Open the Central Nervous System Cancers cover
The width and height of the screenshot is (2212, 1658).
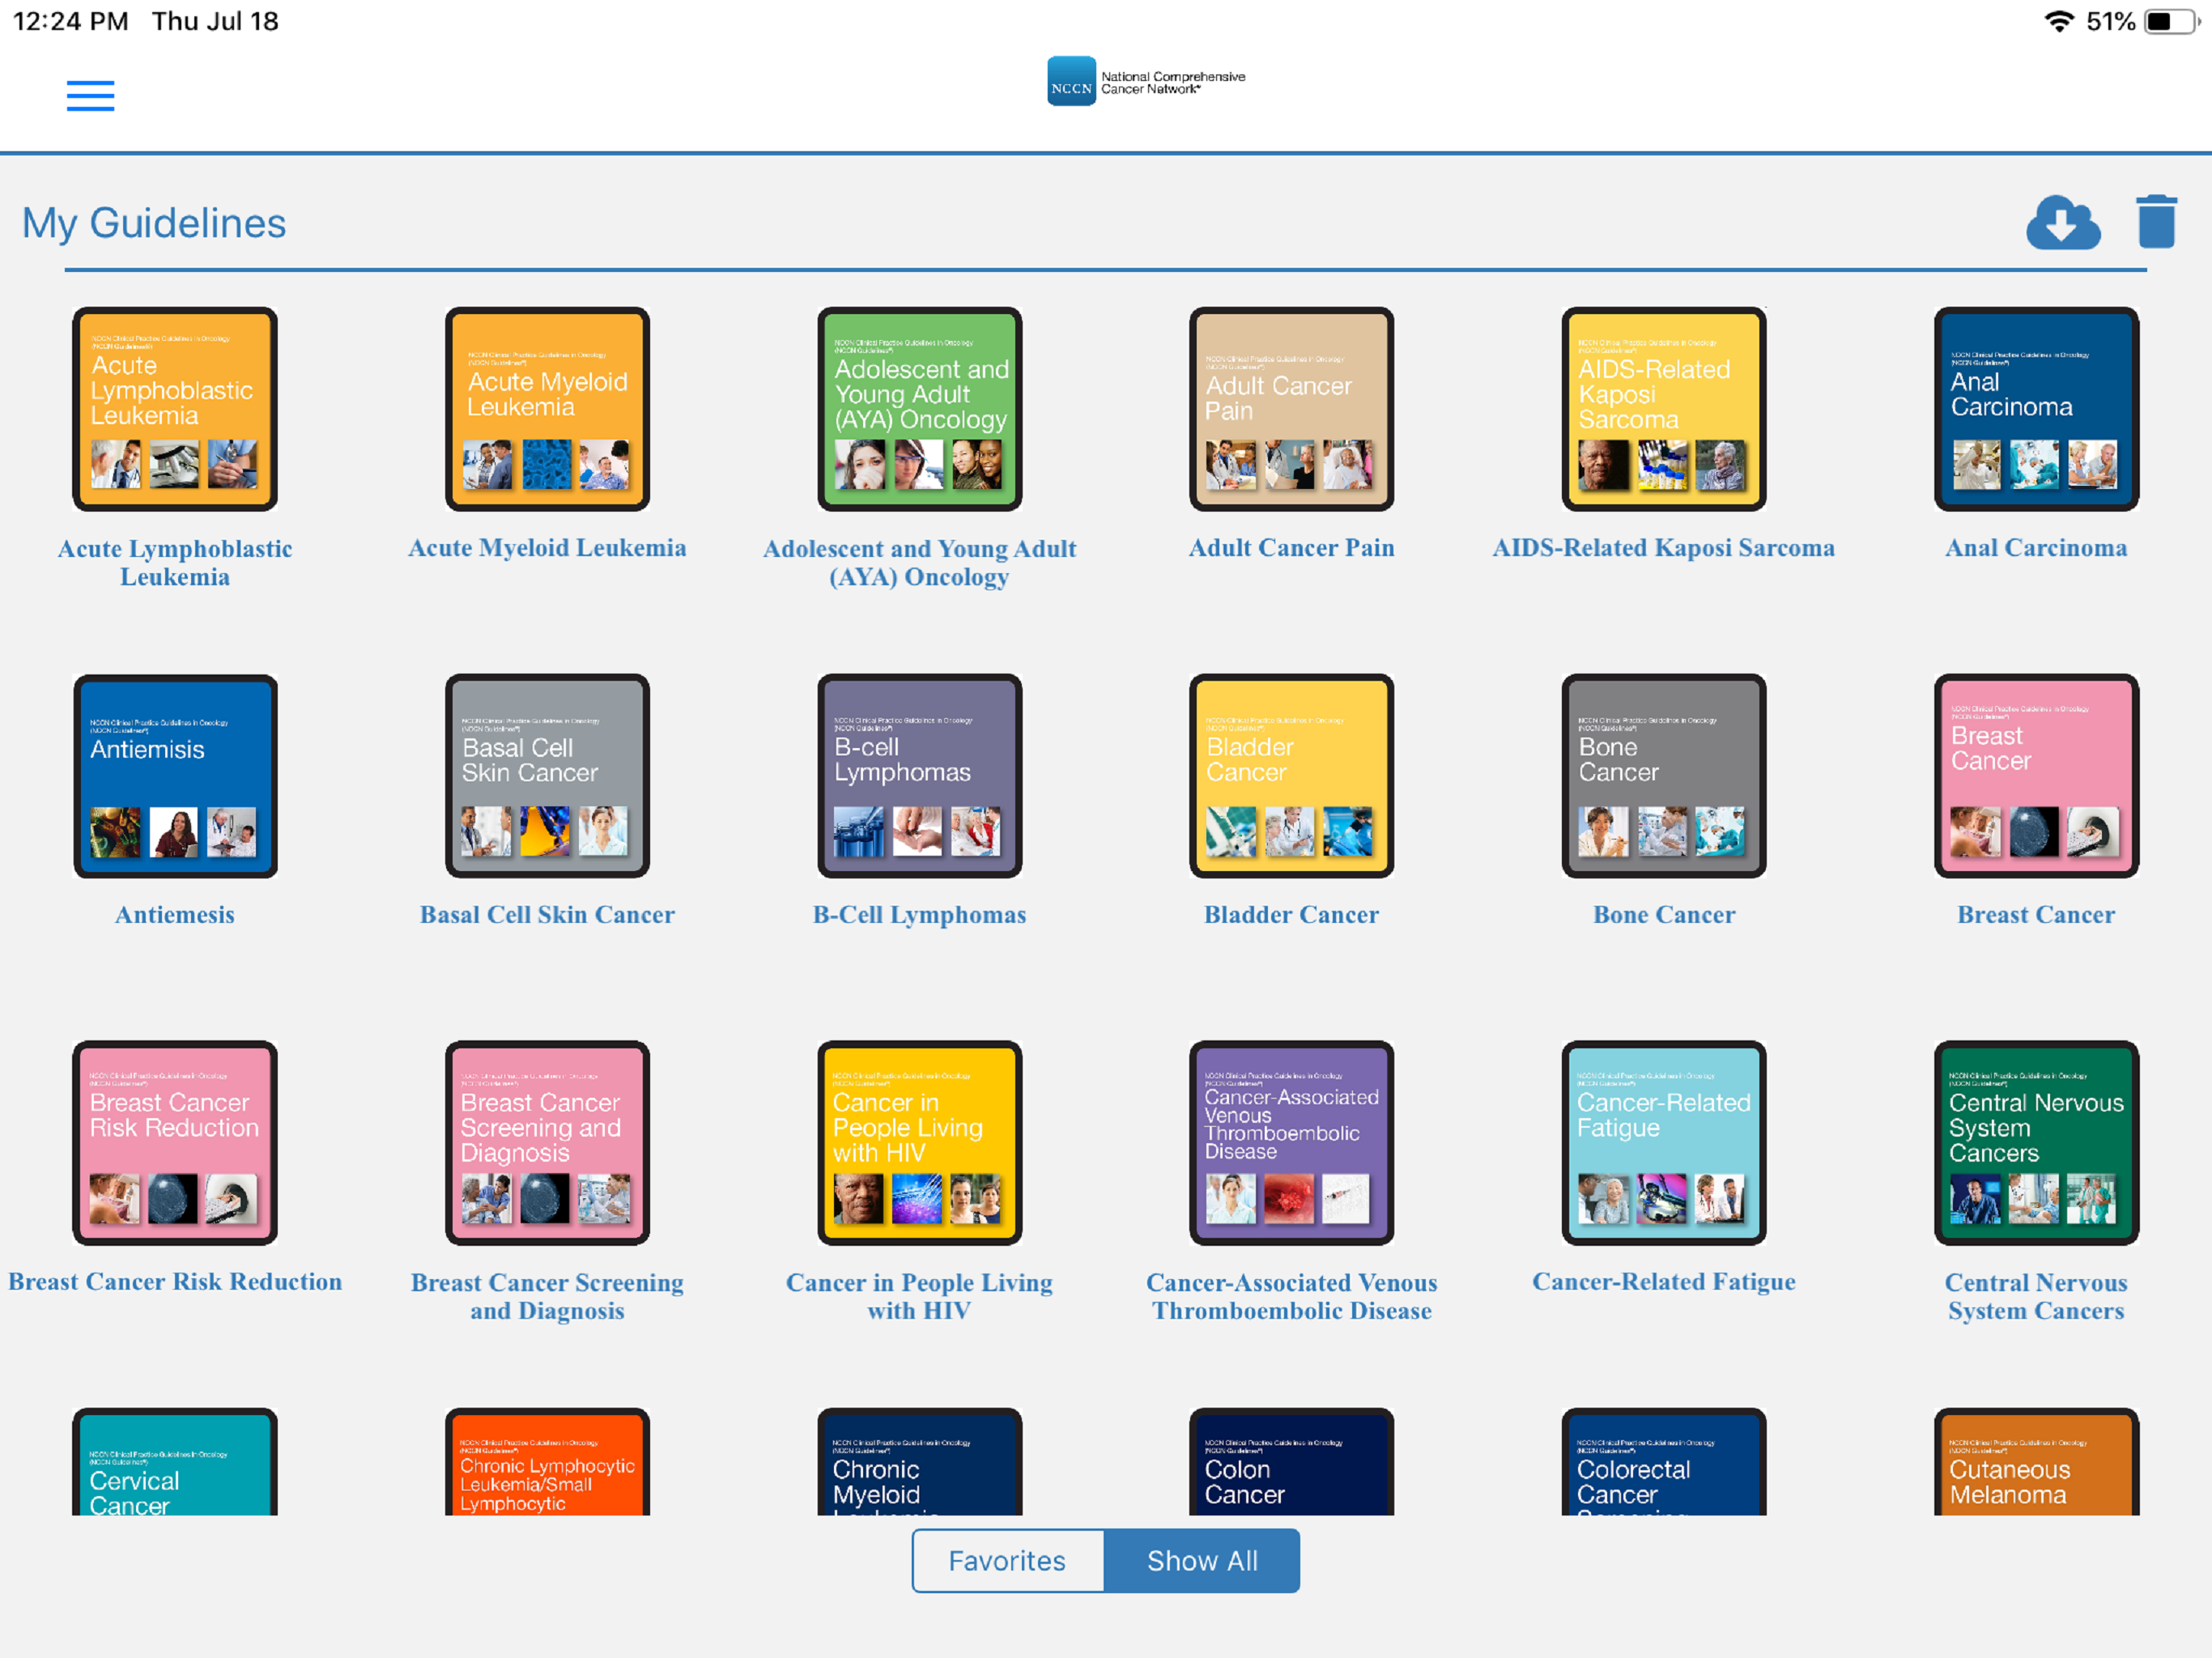(2035, 1143)
